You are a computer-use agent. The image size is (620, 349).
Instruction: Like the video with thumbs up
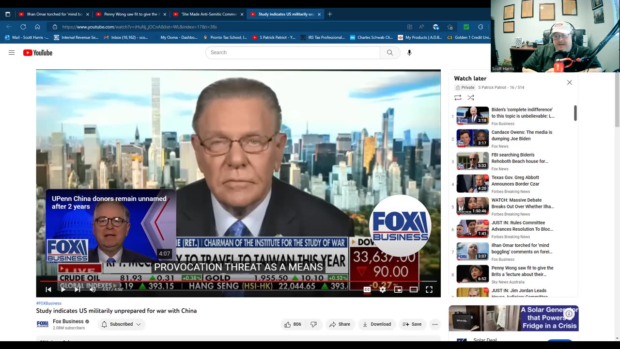click(x=293, y=324)
